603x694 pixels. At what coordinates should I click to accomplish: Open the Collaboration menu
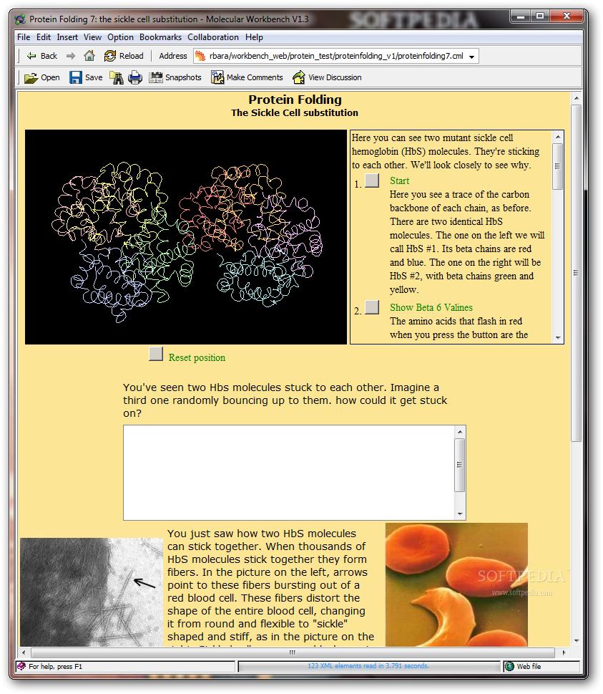click(x=213, y=37)
